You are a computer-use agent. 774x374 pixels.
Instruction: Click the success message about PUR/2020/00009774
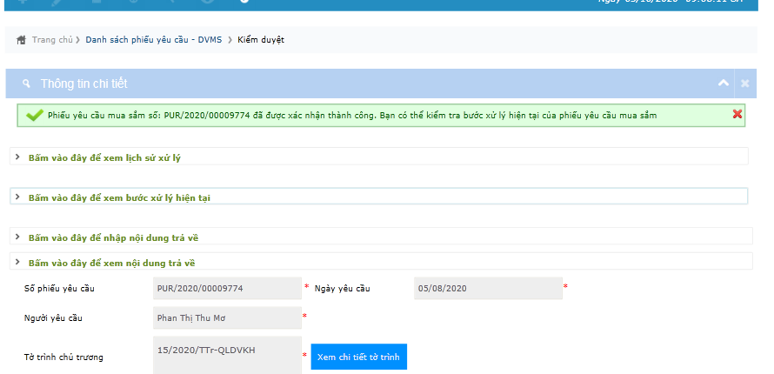click(x=352, y=116)
